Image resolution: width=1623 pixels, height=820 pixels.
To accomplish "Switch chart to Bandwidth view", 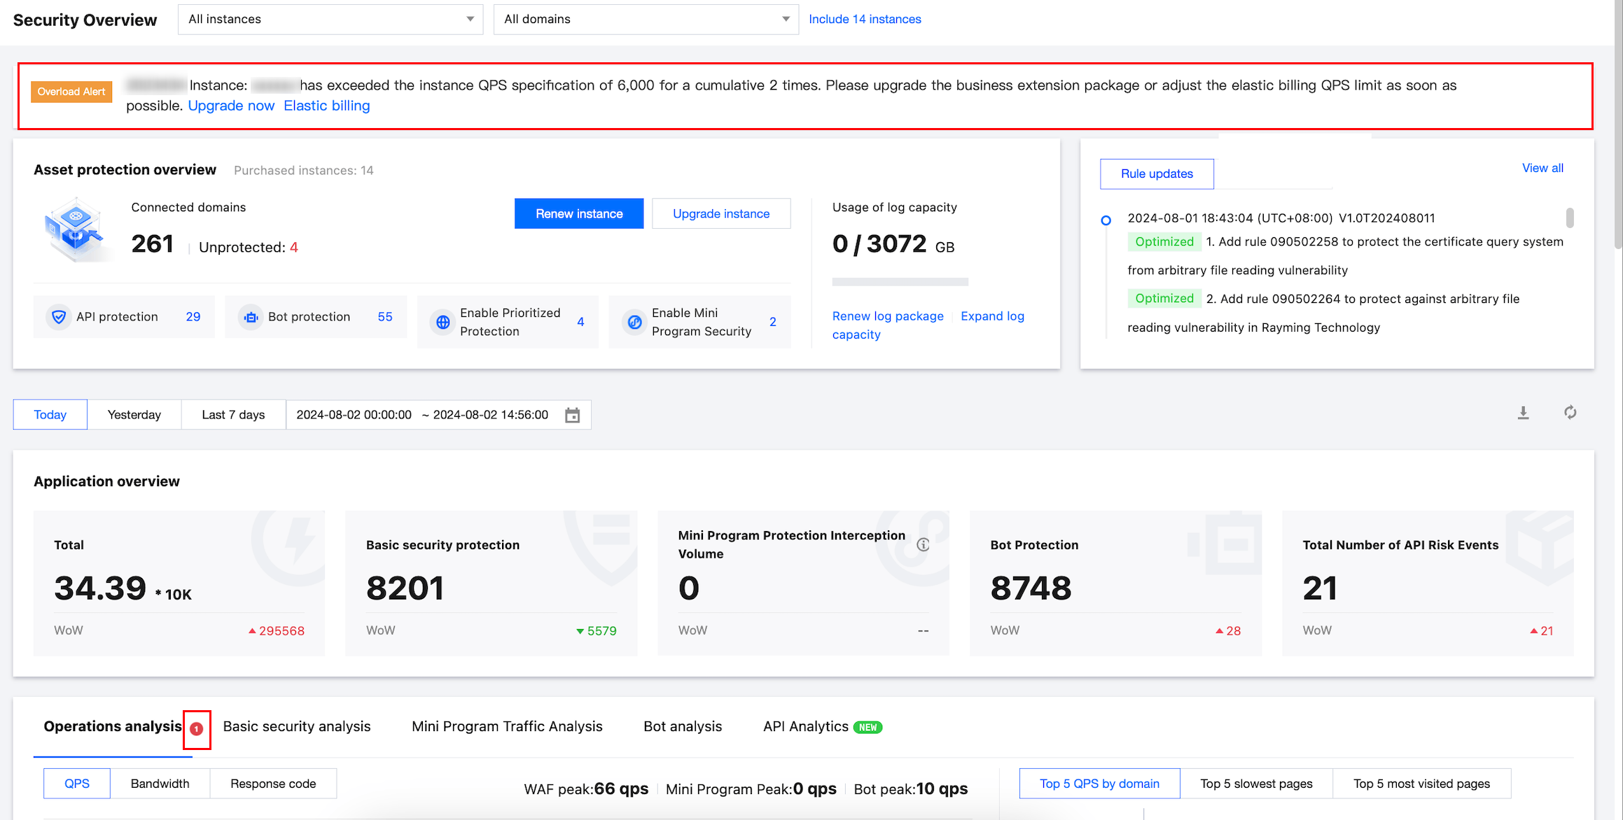I will (160, 784).
